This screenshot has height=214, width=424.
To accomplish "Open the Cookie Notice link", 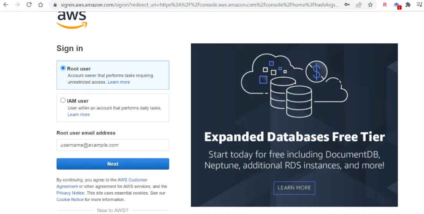I will 70,200.
